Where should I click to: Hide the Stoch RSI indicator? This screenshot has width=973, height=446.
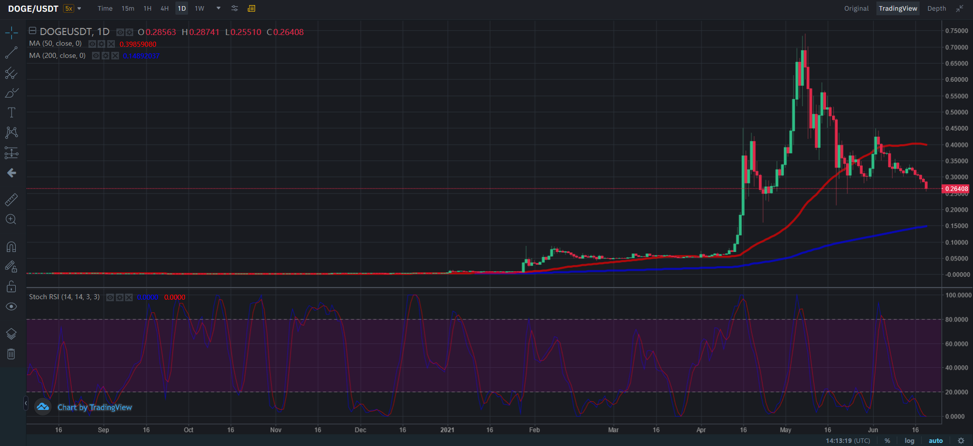[x=110, y=297]
